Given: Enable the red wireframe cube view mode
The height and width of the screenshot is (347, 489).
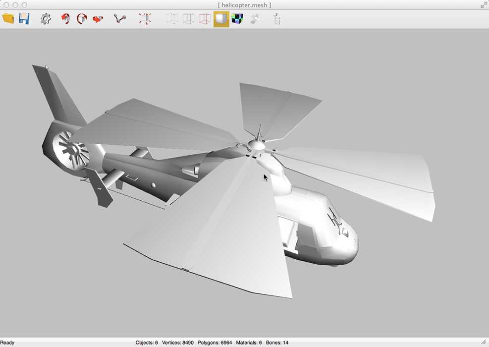Looking at the screenshot, I should click(x=205, y=19).
